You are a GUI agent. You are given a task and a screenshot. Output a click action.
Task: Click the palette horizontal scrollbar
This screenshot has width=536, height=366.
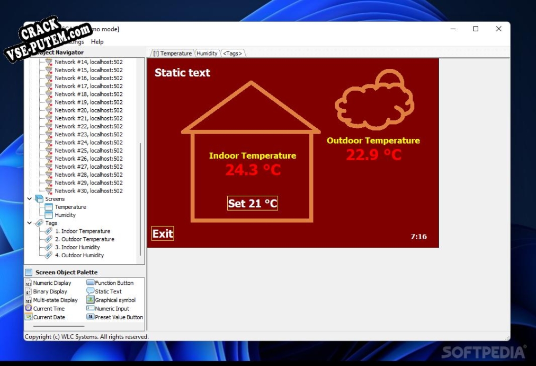pos(59,326)
